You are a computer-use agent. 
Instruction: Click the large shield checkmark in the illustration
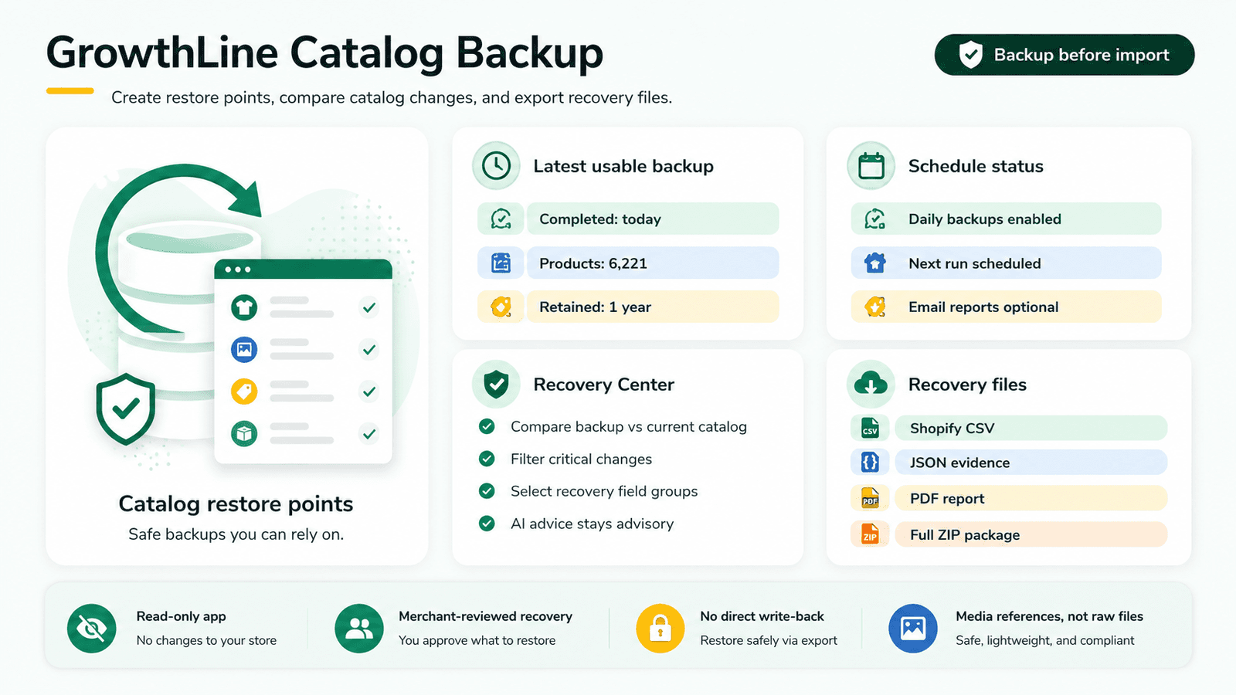coord(126,409)
